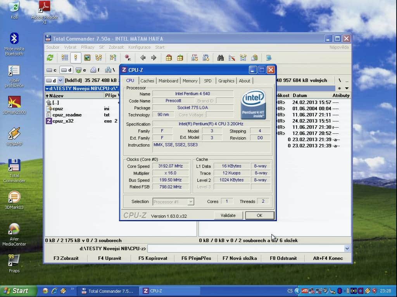This screenshot has width=397, height=297.
Task: Open the WINAMP desktop icon
Action: point(14,137)
